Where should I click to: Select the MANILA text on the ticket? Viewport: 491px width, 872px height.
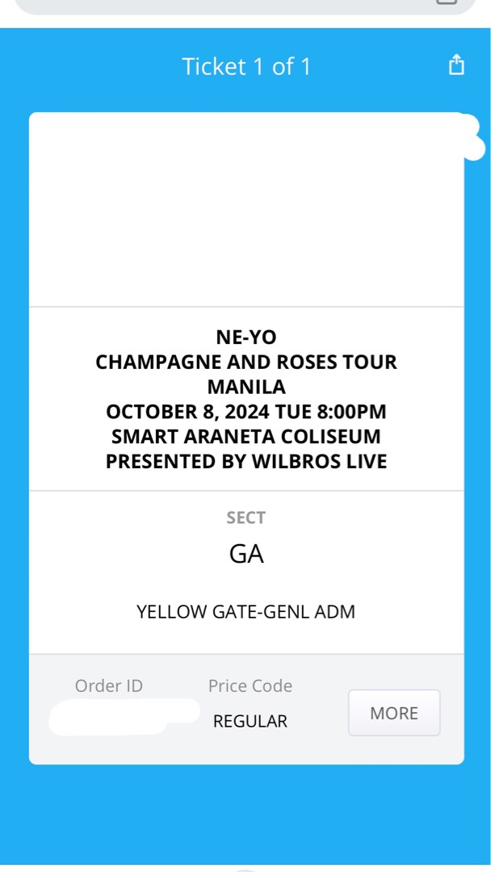pos(246,386)
